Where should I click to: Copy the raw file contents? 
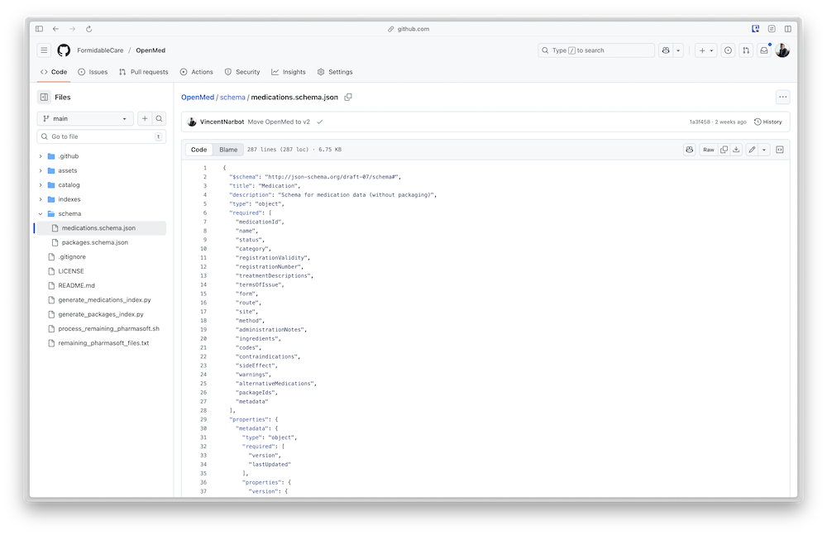click(x=724, y=150)
